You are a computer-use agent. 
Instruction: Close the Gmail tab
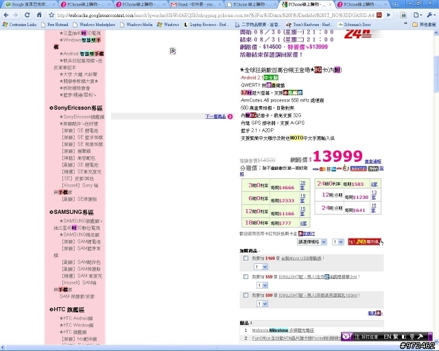coord(219,5)
